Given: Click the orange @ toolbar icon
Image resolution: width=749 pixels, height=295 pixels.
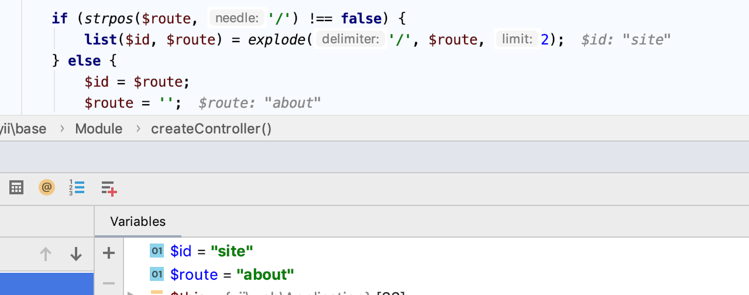Looking at the screenshot, I should [x=47, y=188].
